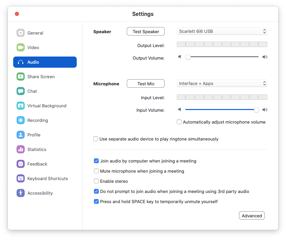
Task: Click the Output Volume label
Action: [x=148, y=58]
